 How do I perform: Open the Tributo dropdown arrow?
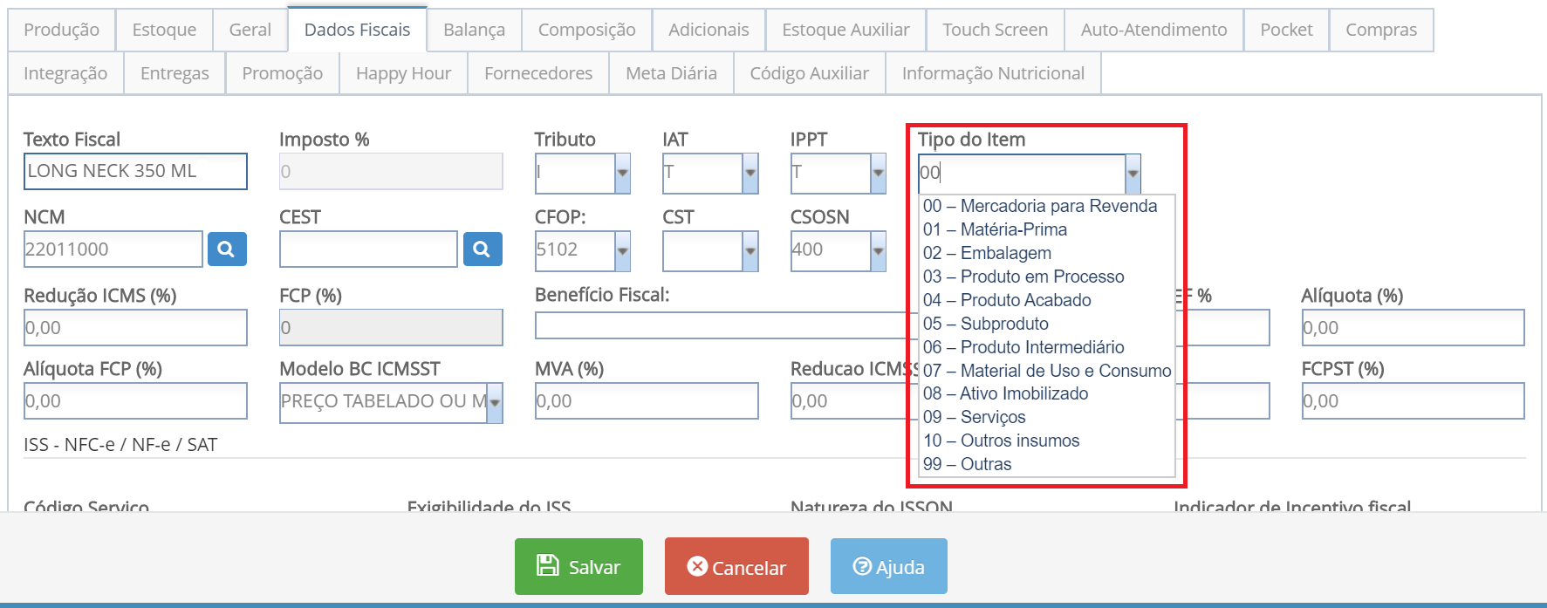(x=622, y=173)
